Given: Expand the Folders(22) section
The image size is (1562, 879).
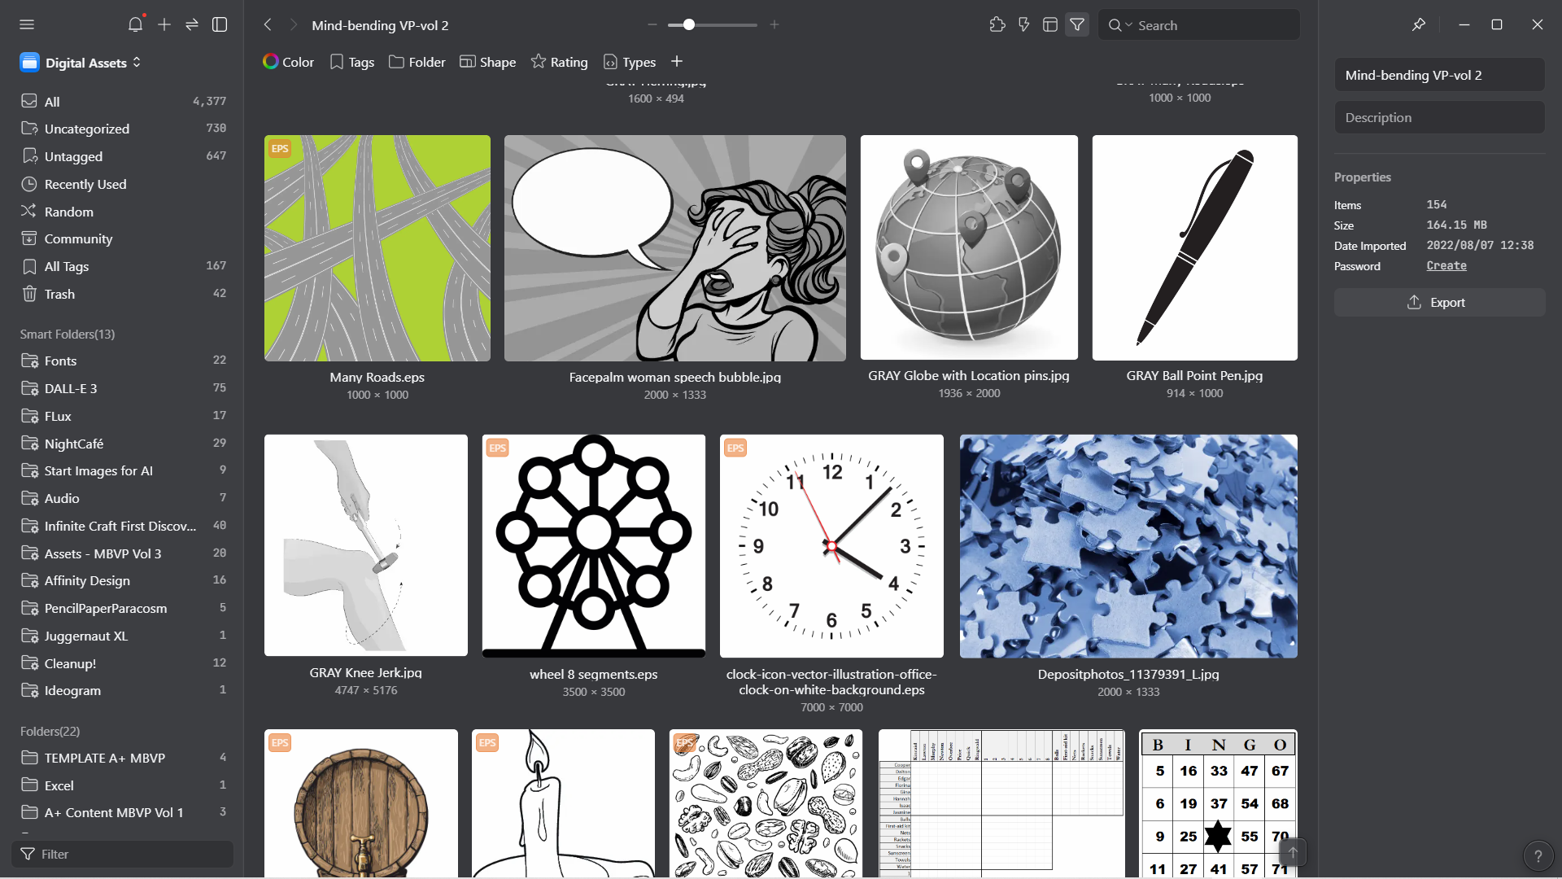Looking at the screenshot, I should click(50, 731).
